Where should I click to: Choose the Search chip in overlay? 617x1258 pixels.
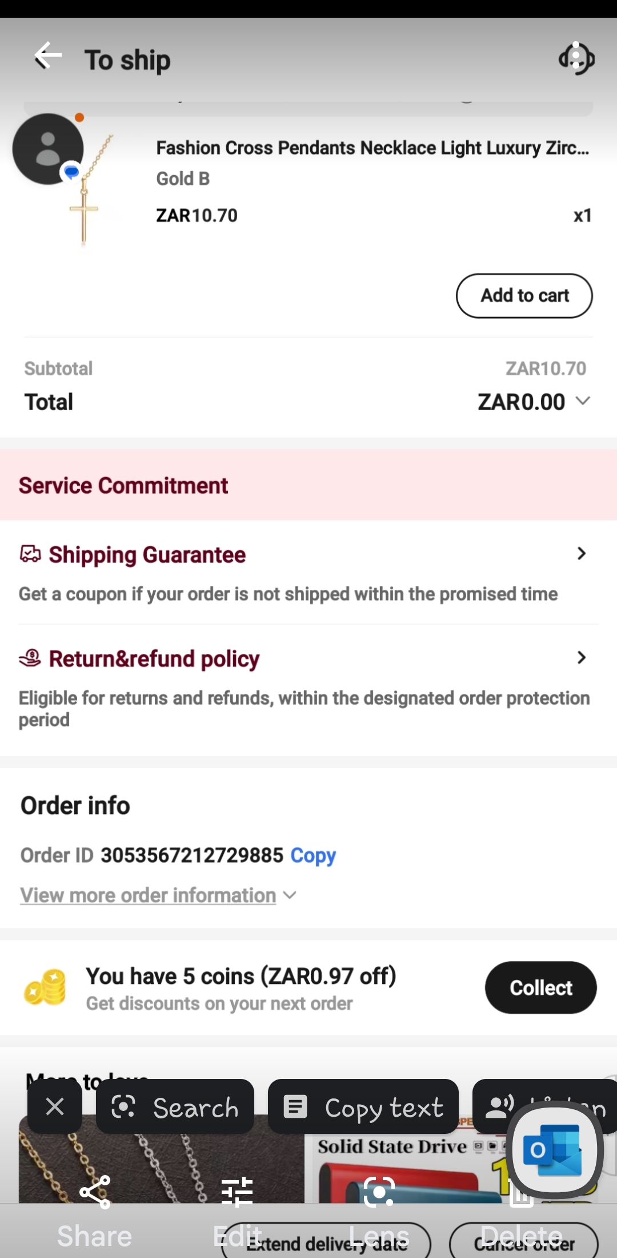click(x=175, y=1107)
